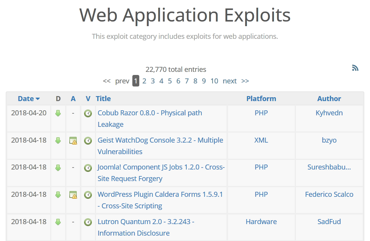
Task: Go to page 7
Action: [x=187, y=81]
